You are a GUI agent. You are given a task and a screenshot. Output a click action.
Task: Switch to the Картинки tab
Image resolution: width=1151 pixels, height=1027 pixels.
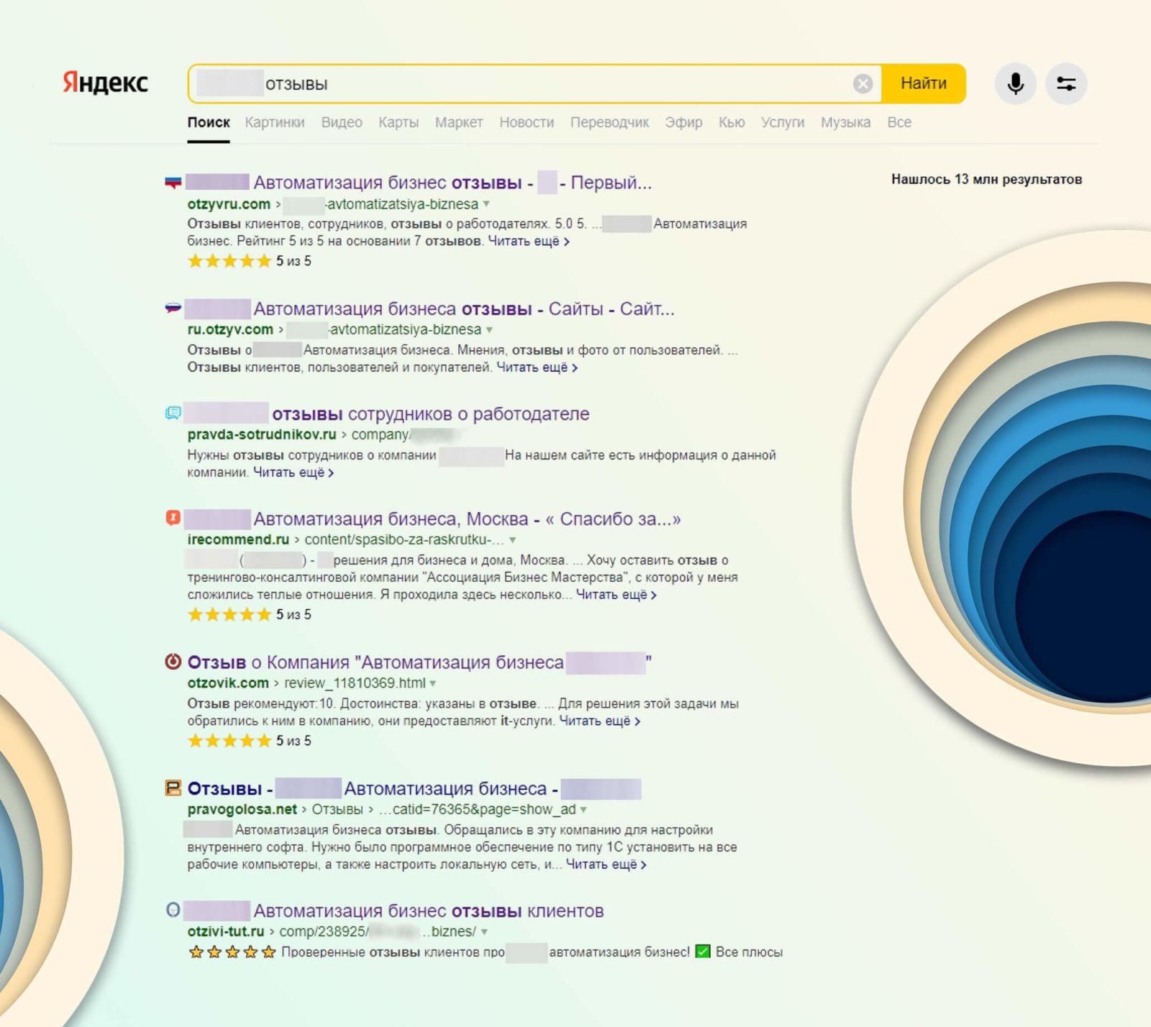(275, 122)
